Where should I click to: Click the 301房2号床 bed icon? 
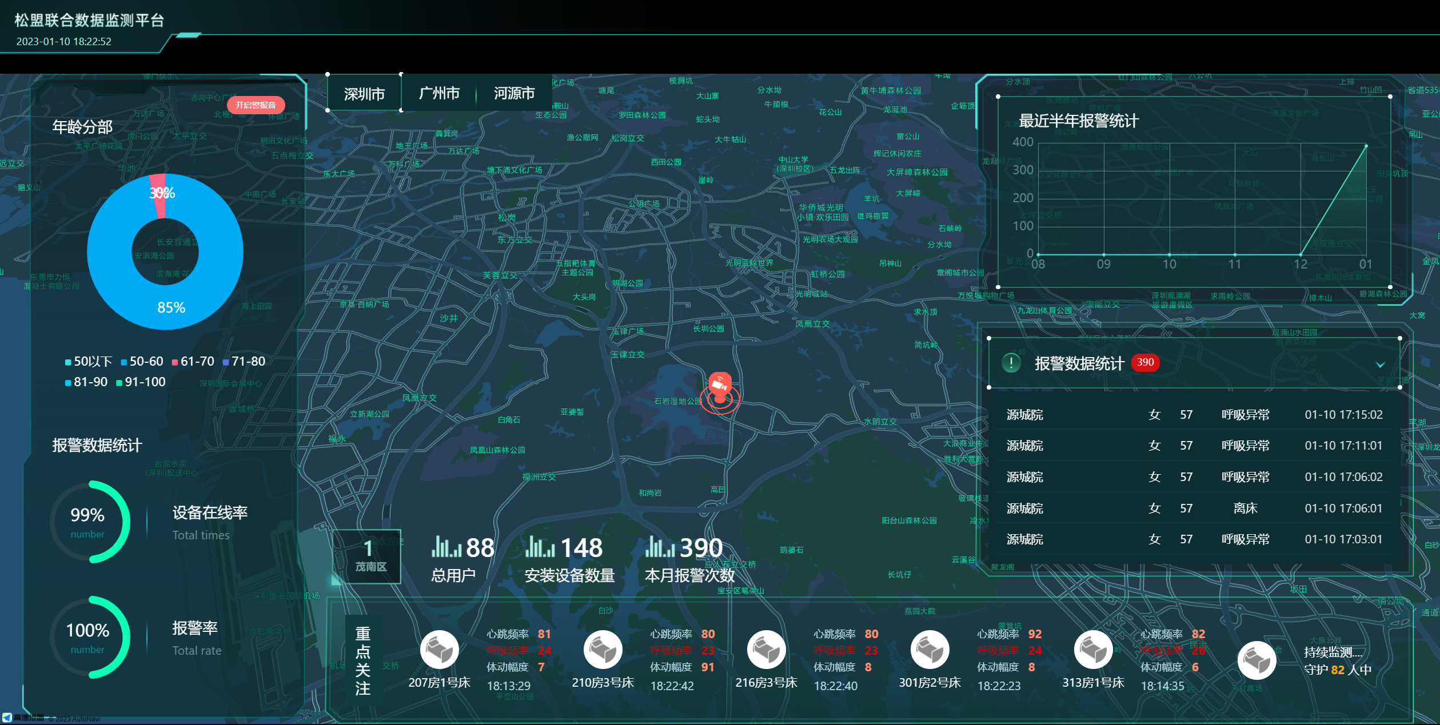(x=930, y=650)
